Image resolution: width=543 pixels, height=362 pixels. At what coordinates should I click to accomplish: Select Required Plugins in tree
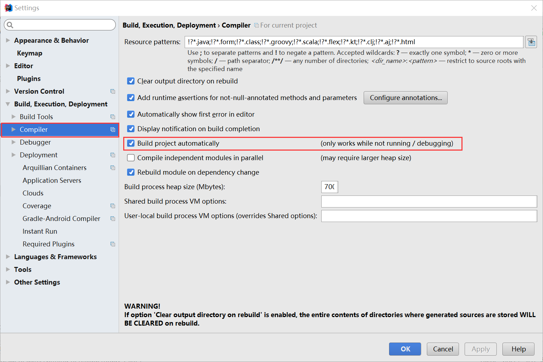click(48, 244)
